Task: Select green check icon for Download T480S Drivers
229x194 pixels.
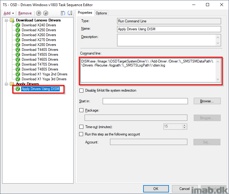Action: (18, 69)
